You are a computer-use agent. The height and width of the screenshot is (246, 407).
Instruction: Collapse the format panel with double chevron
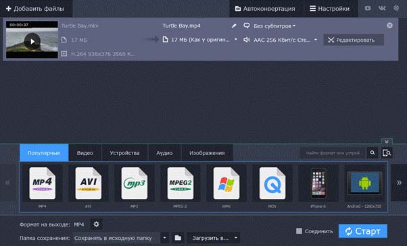click(387, 142)
